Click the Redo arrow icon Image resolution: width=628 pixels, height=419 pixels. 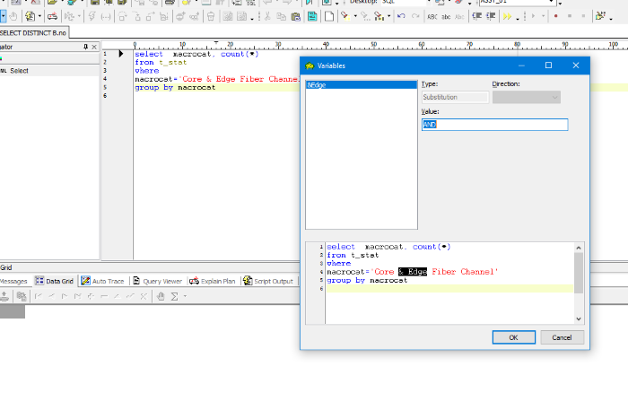pos(415,16)
